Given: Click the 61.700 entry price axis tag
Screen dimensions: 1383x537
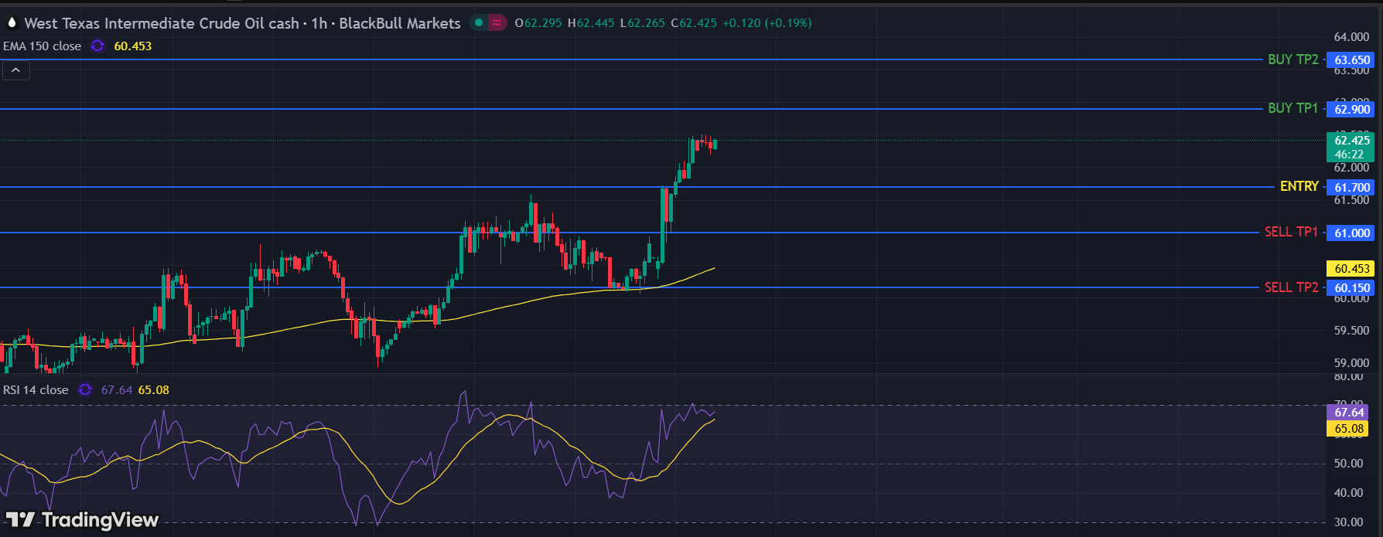Looking at the screenshot, I should [1352, 188].
